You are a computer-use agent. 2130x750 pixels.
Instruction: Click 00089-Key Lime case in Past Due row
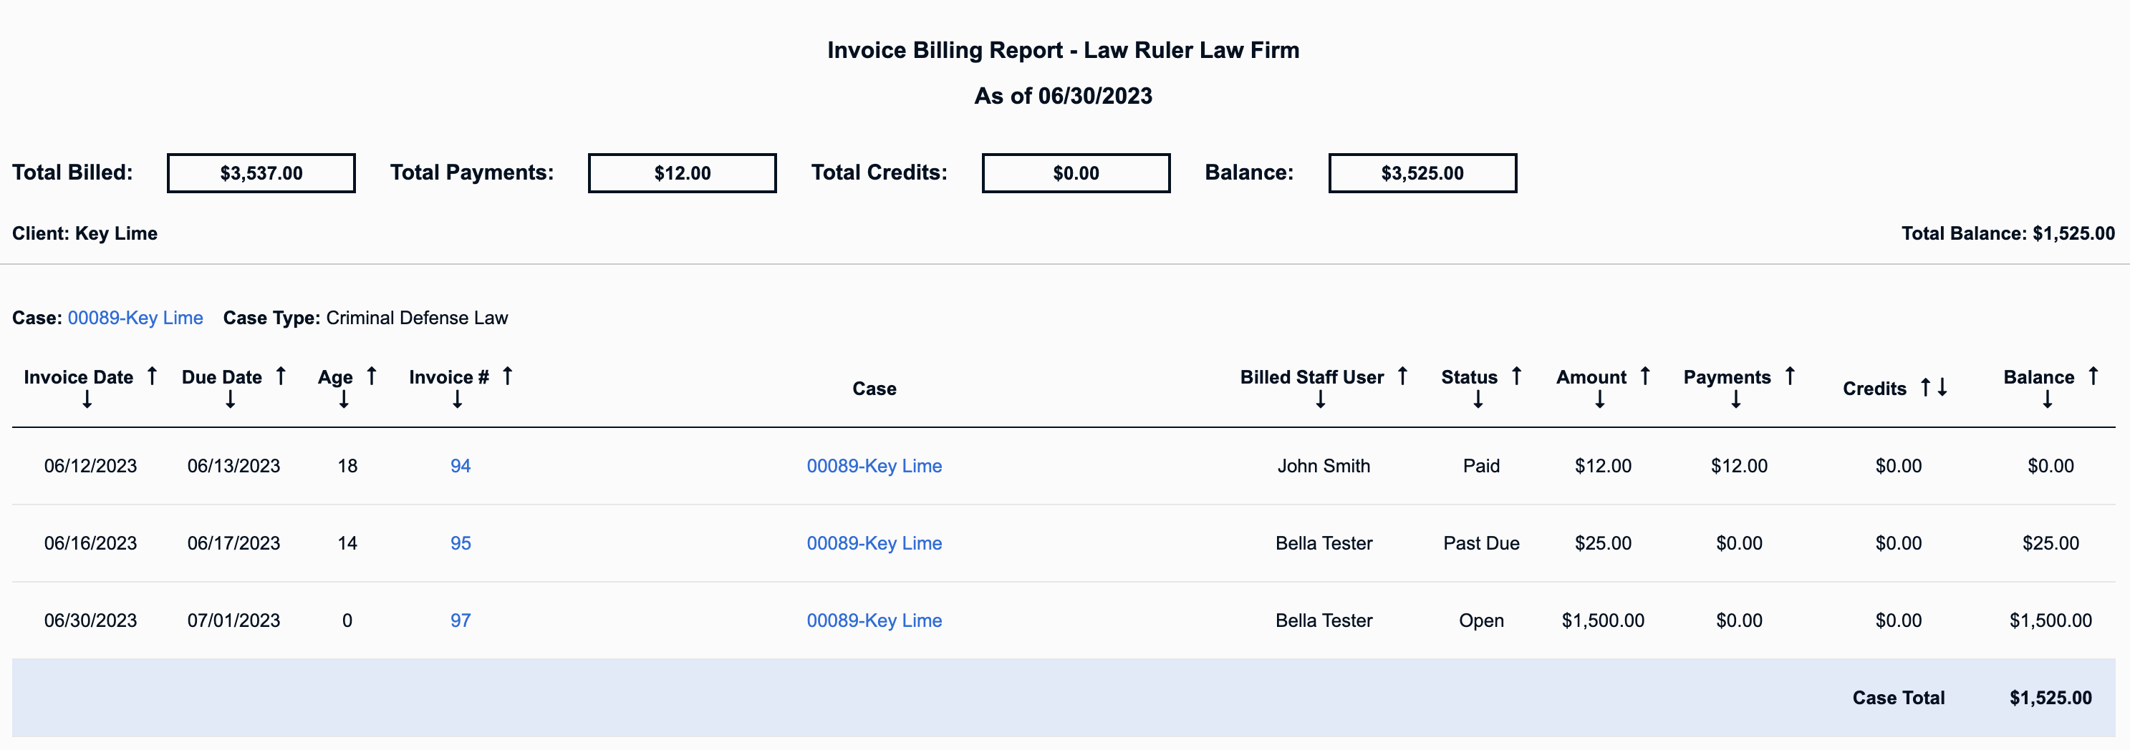874,543
